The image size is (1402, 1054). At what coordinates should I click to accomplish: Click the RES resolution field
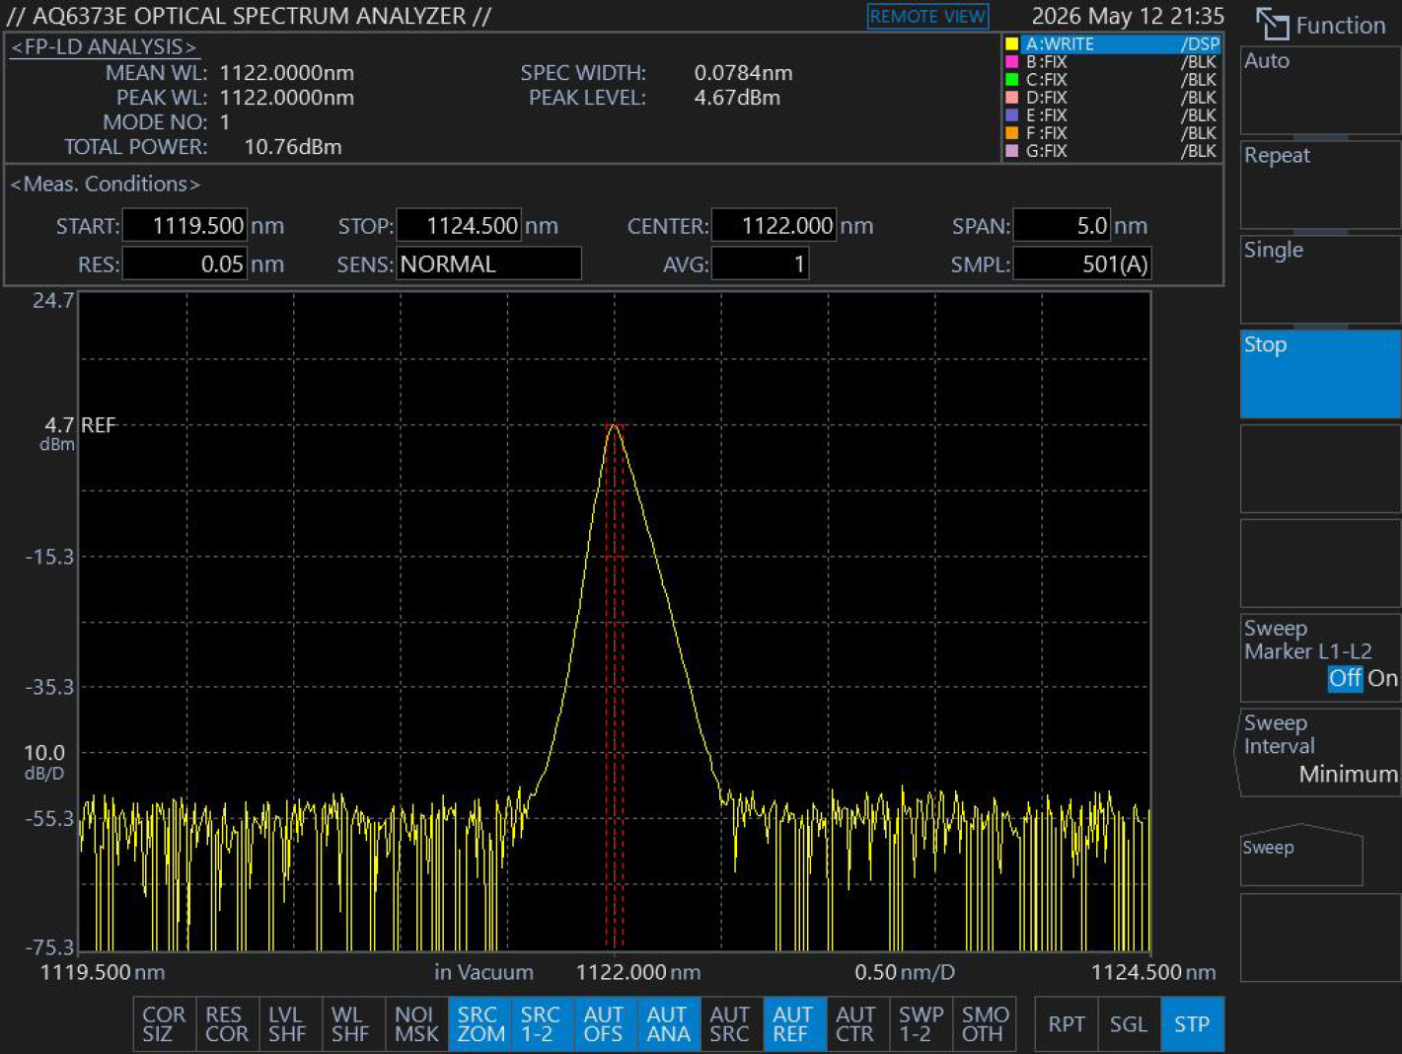pyautogui.click(x=184, y=263)
